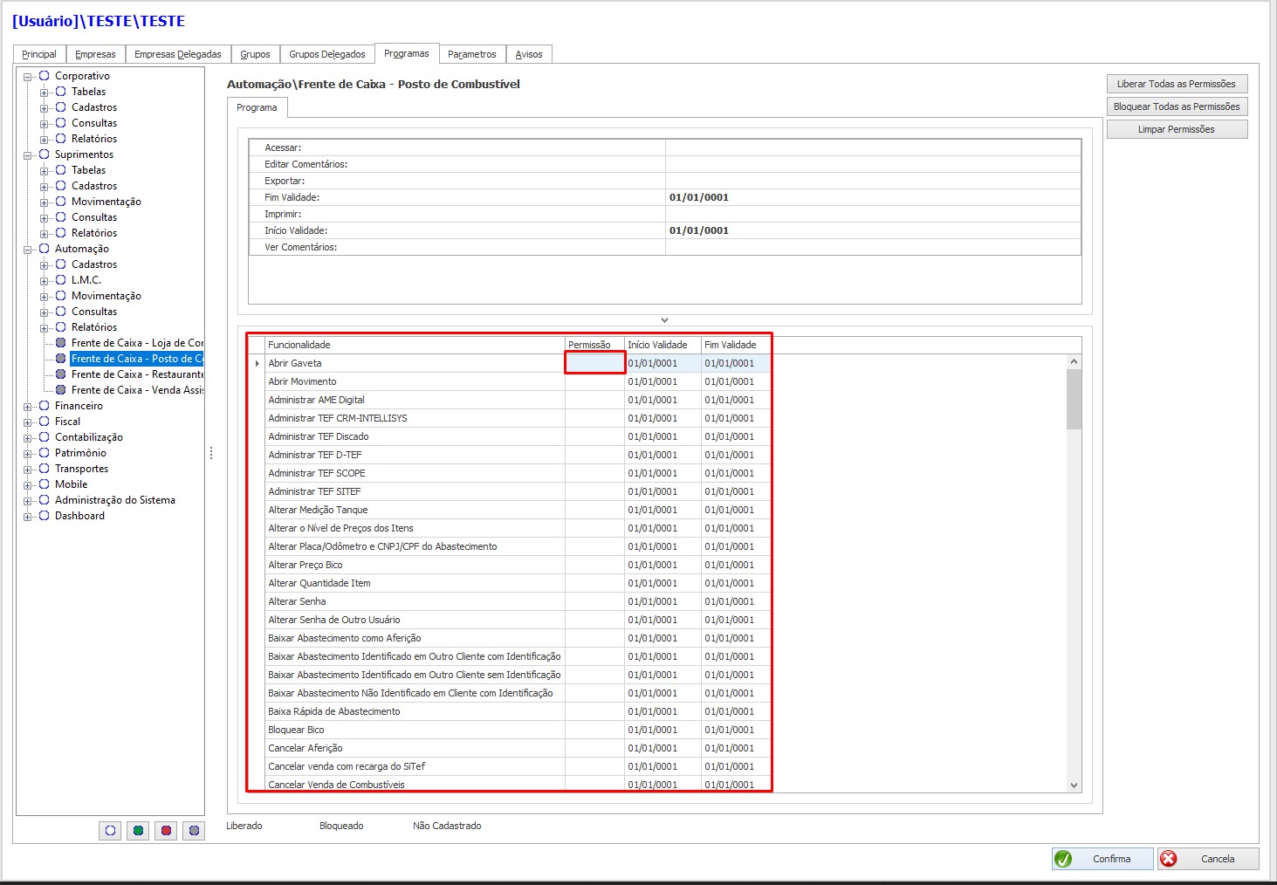Click the circle icon beside Dashboard

click(45, 516)
